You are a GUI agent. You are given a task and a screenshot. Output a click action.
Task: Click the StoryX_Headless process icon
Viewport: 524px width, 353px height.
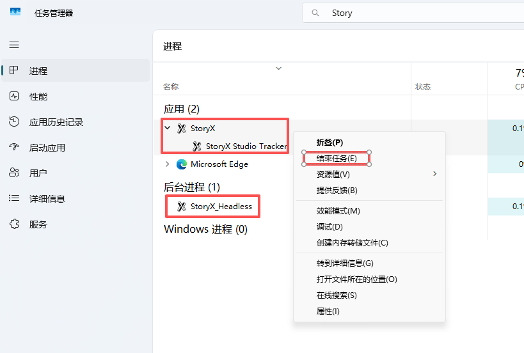(182, 207)
